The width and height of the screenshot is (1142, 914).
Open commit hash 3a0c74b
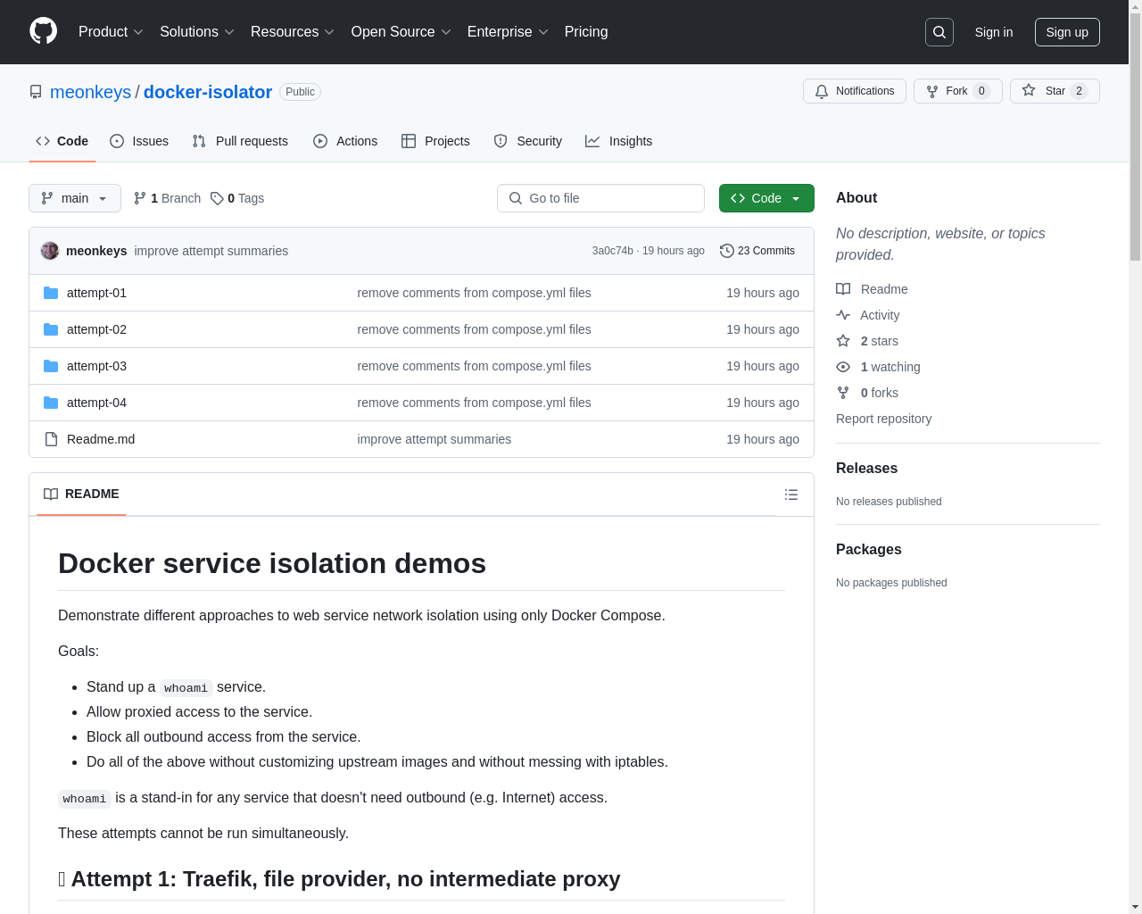[x=612, y=251]
